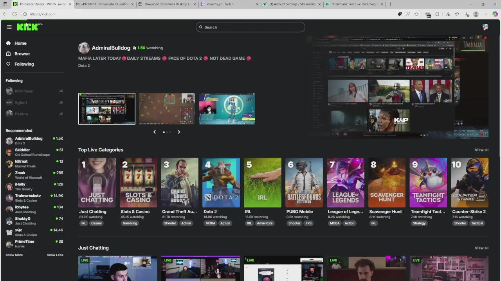Open a new browser tab
This screenshot has height=281, width=501.
[x=390, y=4]
